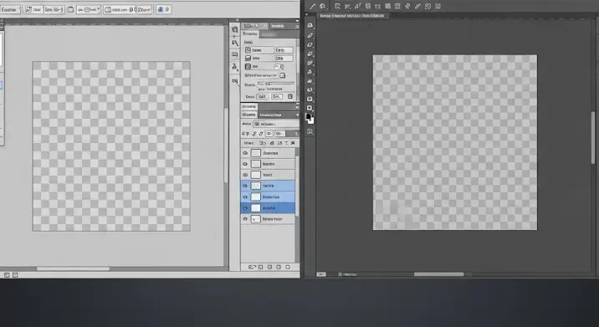Hide the third layer from top via its eye icon
599x327 pixels.
coord(245,175)
